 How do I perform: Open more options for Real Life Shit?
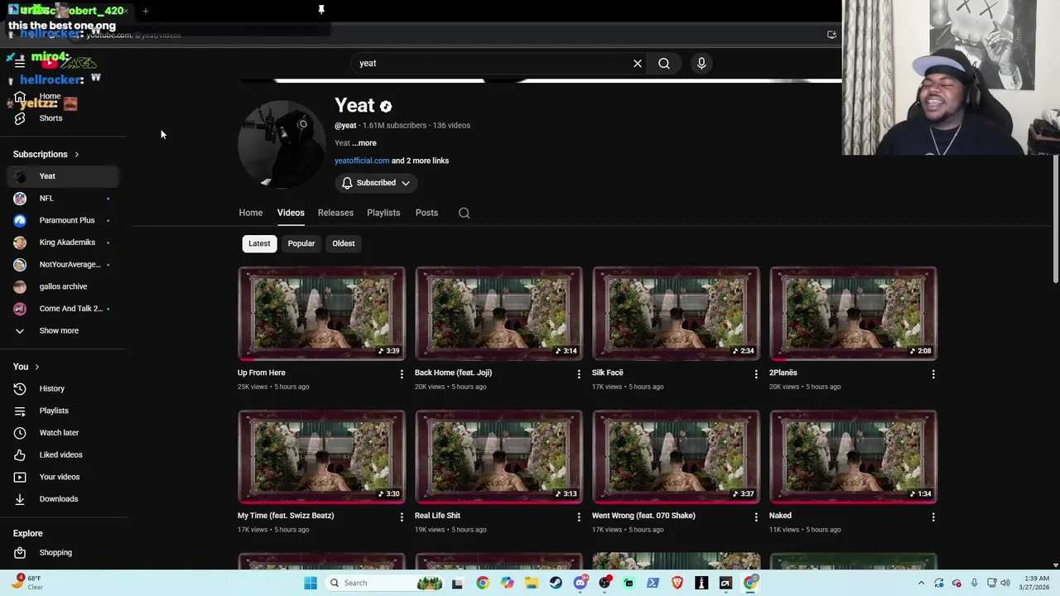click(579, 517)
